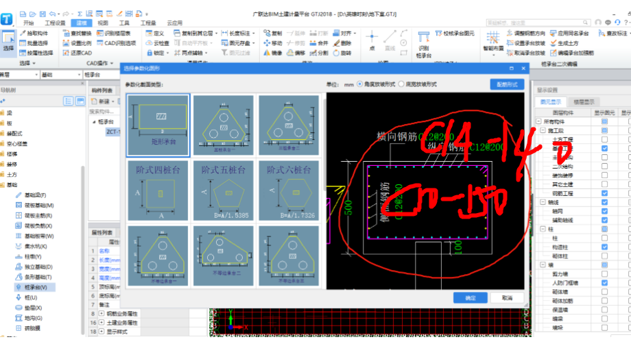Toggle 土方工程 display checkbox
The image size is (631, 346).
point(604,140)
